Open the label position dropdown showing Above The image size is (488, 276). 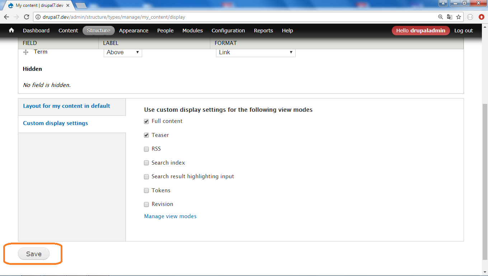click(123, 52)
